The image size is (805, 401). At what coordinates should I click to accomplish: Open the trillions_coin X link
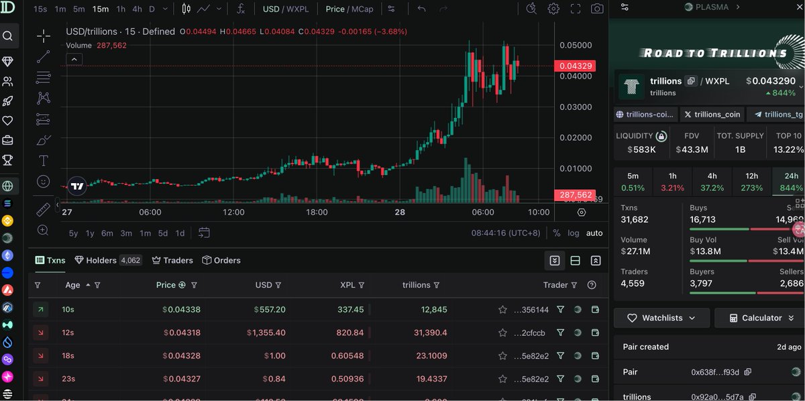click(x=711, y=115)
